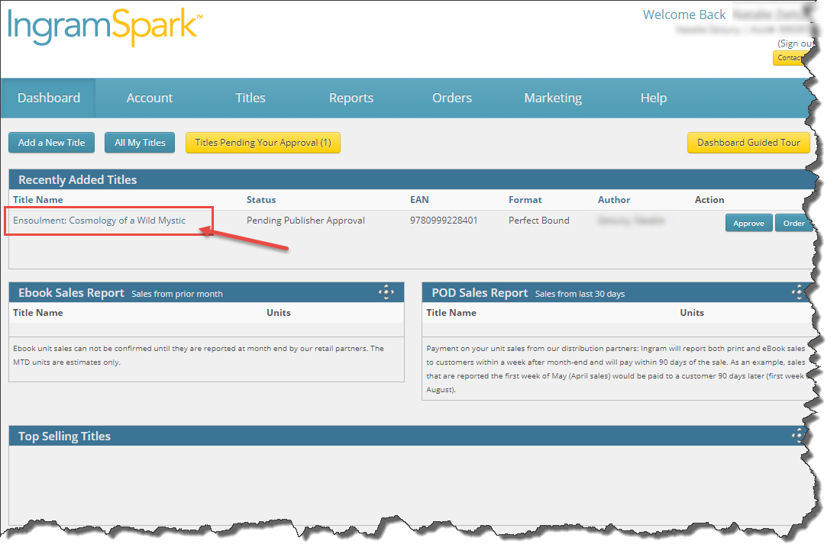The image size is (837, 554).
Task: Approve the Ensoulment title
Action: point(748,224)
